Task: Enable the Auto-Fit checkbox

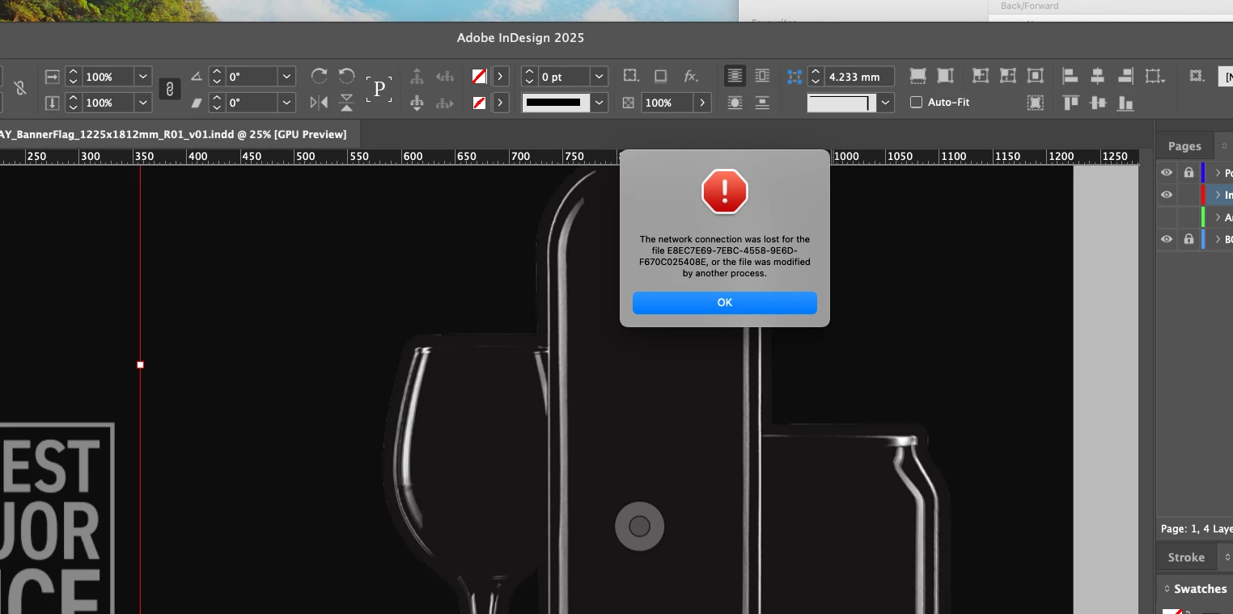Action: tap(916, 102)
